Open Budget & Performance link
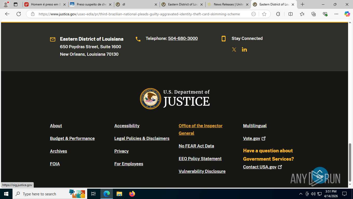 click(72, 138)
